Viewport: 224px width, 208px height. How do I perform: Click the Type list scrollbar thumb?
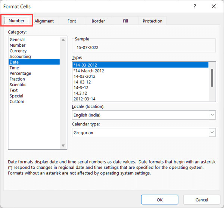click(212, 77)
